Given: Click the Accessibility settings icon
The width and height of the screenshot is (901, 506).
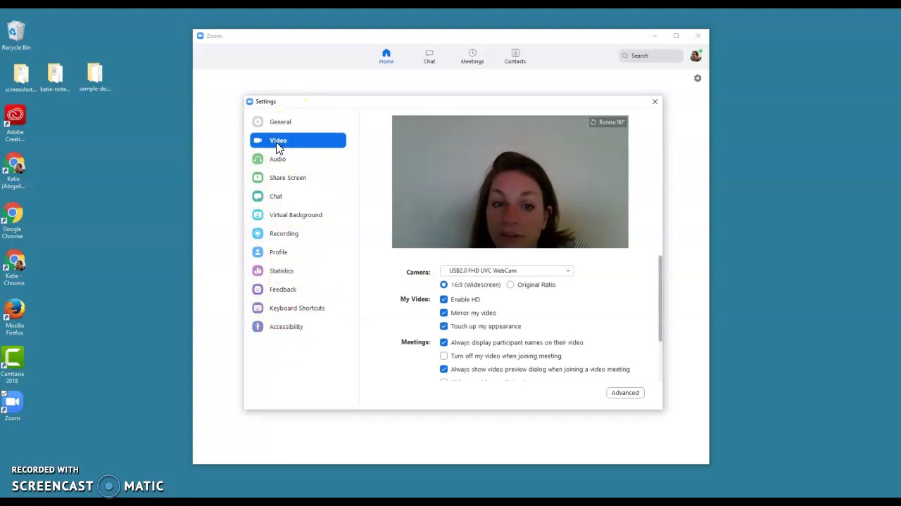Looking at the screenshot, I should 258,327.
